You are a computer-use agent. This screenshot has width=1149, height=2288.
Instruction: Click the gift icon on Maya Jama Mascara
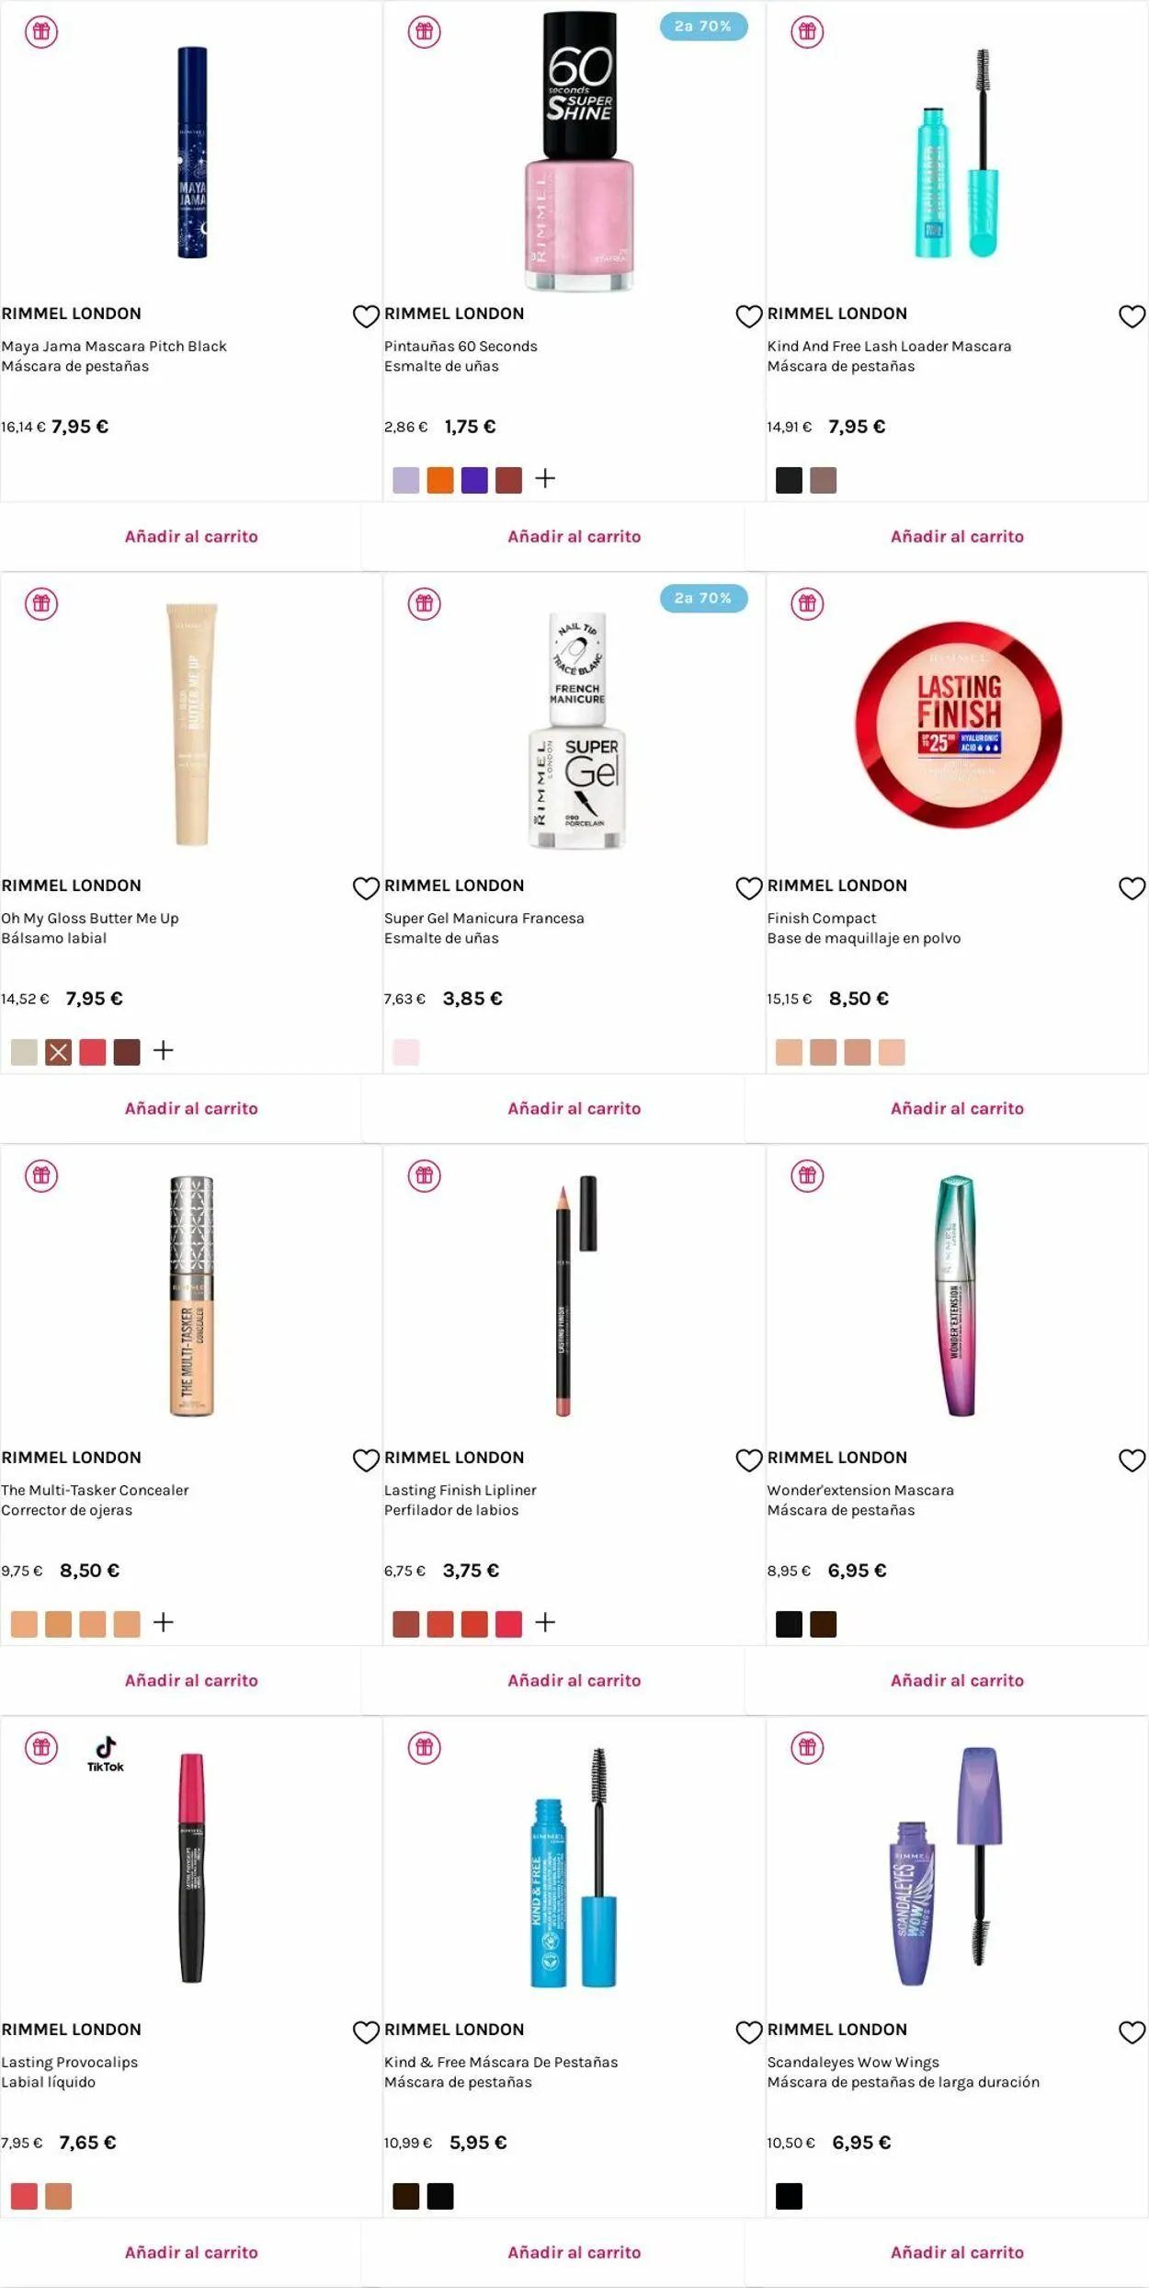41,32
